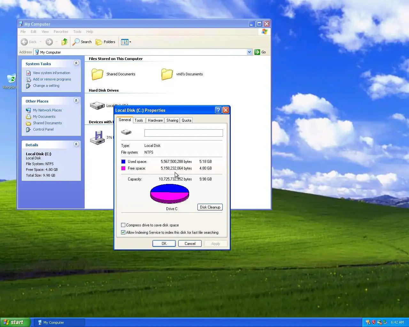Screen dimensions: 409x327
Task: Click the Views icon in toolbar
Action: pos(125,42)
